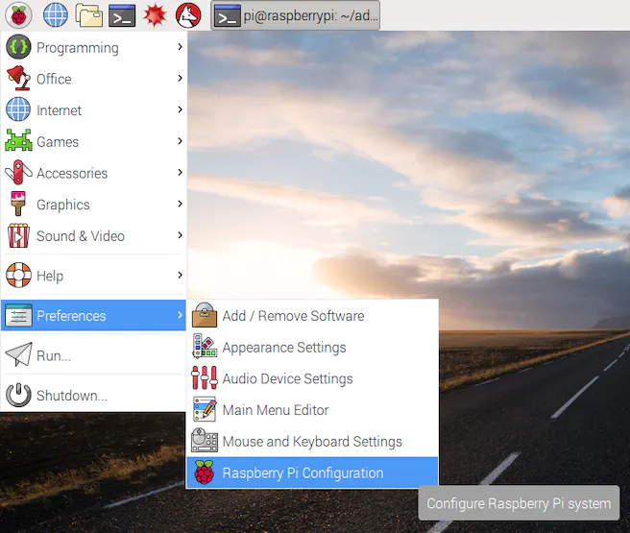Select Mouse and Keyboard Settings
The image size is (630, 533).
pos(312,441)
